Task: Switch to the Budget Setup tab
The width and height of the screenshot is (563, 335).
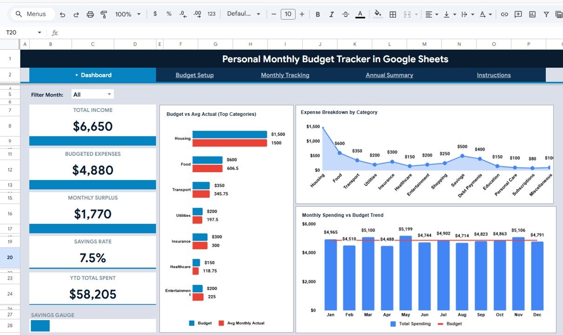Action: point(194,75)
